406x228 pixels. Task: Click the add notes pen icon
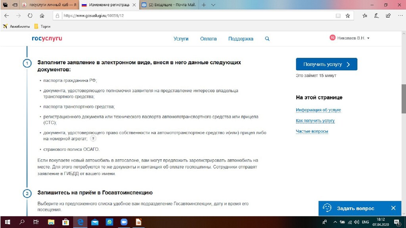click(x=377, y=16)
